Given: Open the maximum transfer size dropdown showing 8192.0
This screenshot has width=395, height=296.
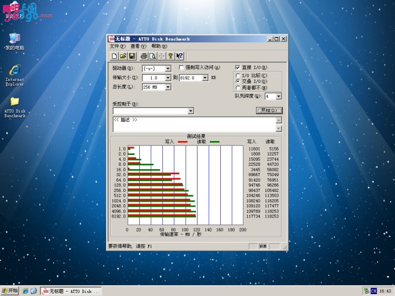Looking at the screenshot, I should 205,78.
